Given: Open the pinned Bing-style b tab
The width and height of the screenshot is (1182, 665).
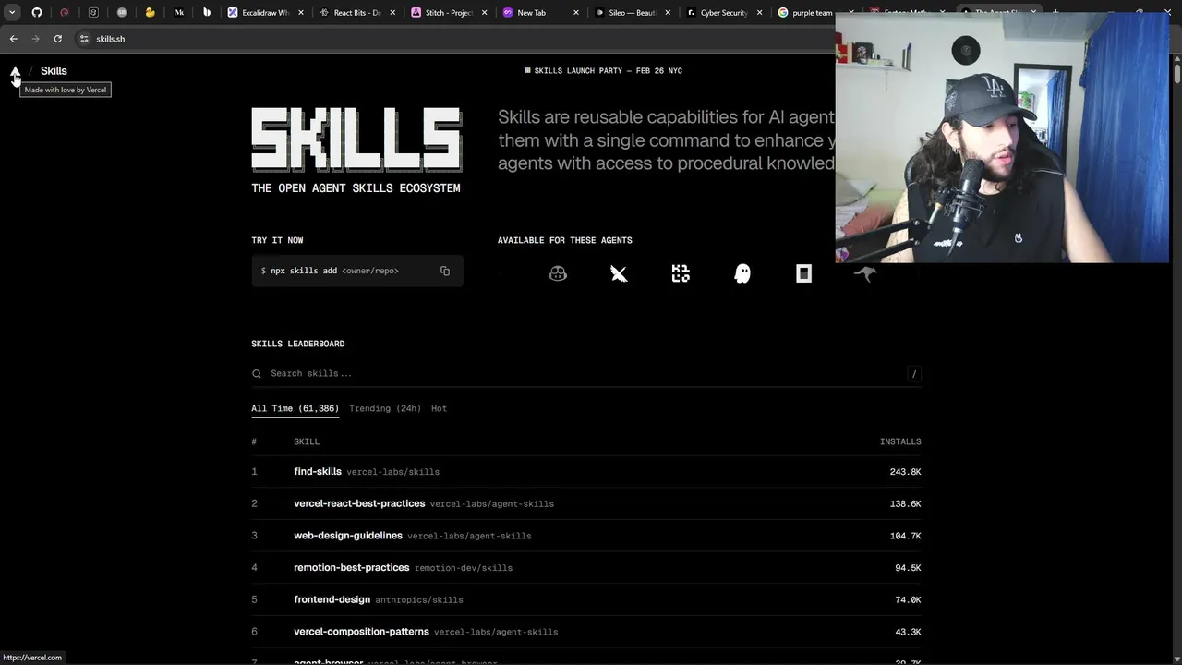Looking at the screenshot, I should [x=207, y=13].
